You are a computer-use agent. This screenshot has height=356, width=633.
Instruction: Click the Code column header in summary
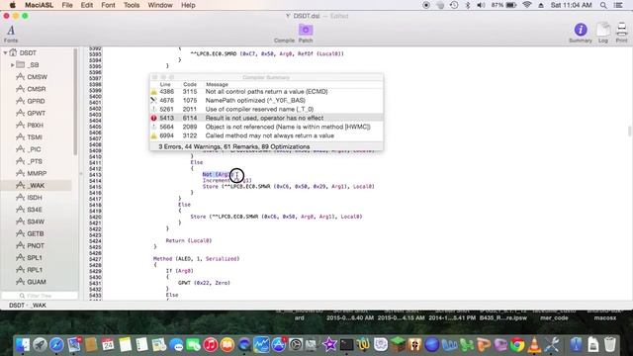tap(189, 84)
